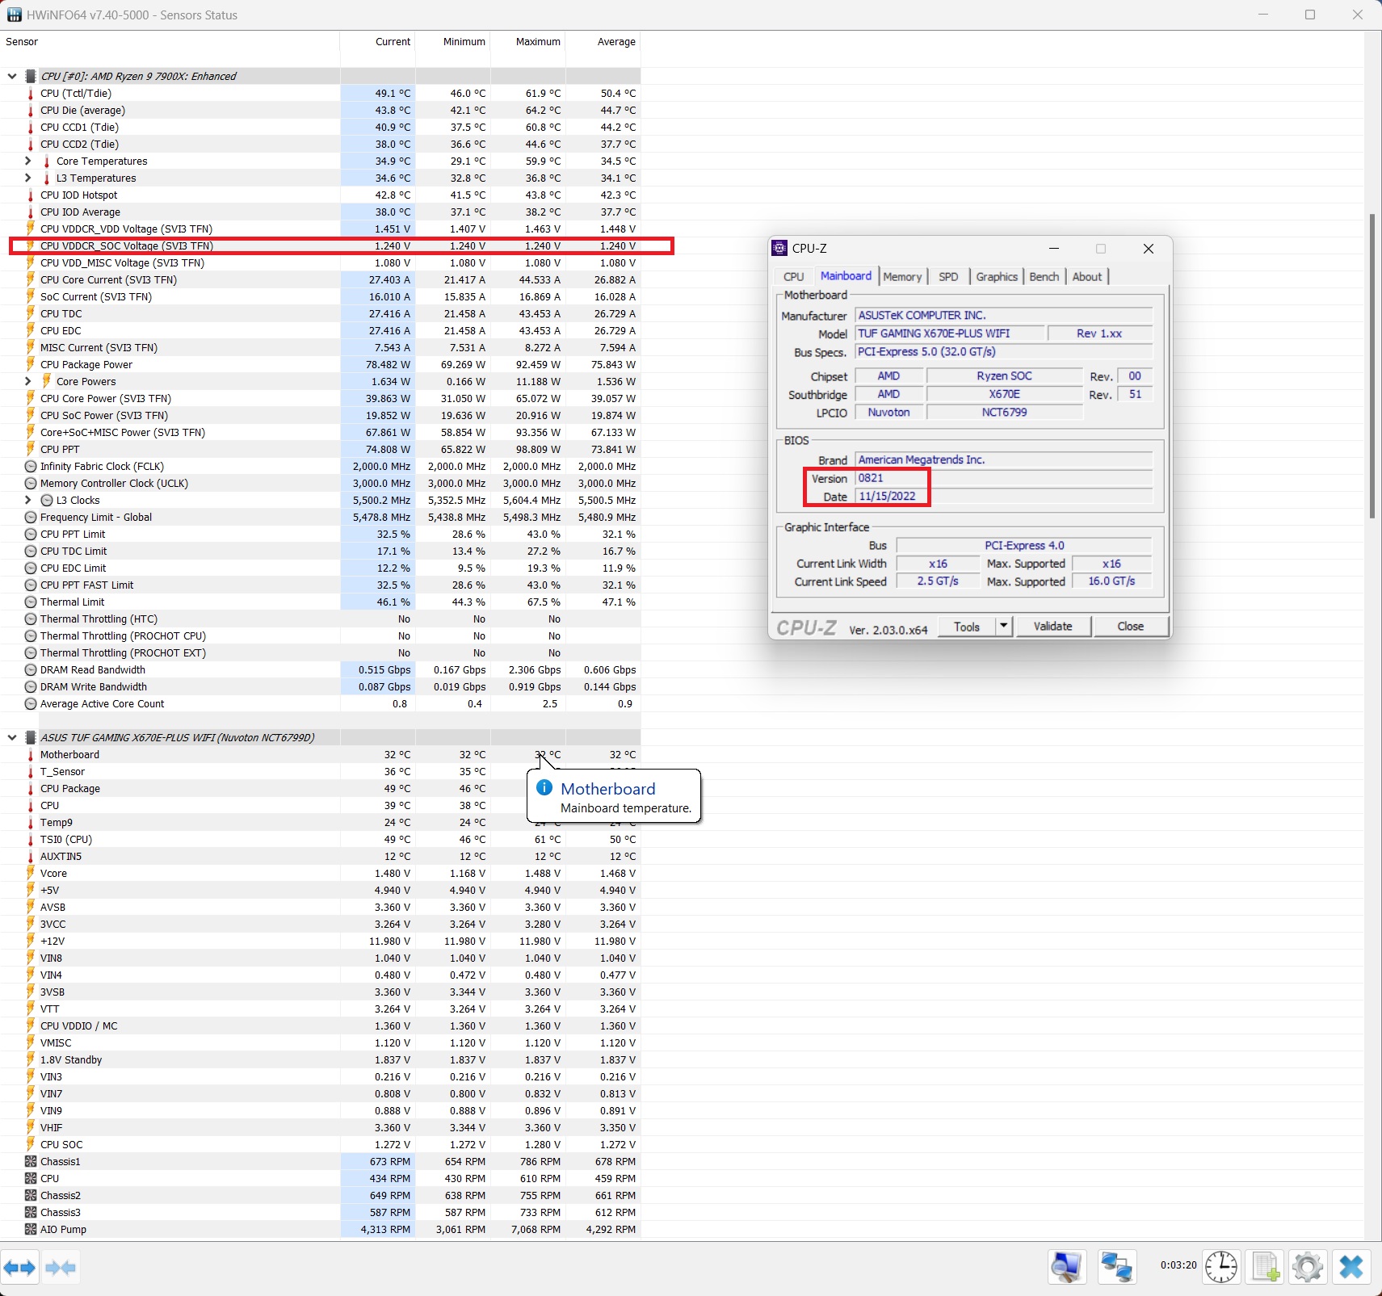Screen dimensions: 1382x1296
Task: Click the clock icon for Infinity Fabric Clock
Action: click(31, 466)
